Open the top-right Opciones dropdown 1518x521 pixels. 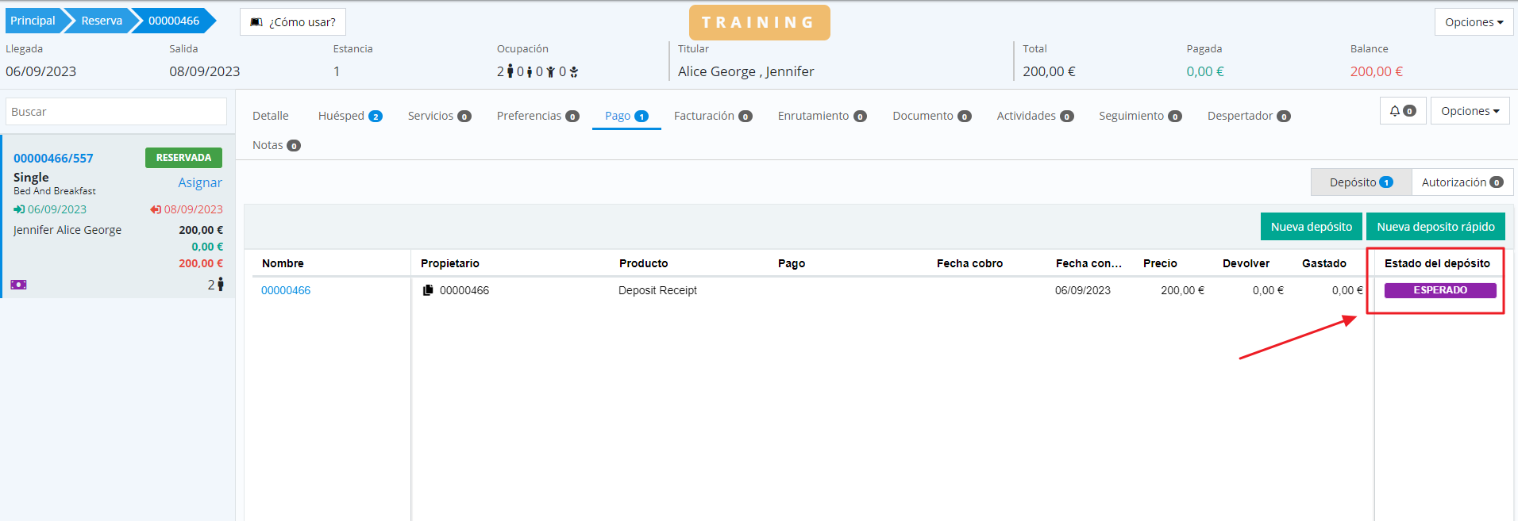click(1474, 22)
